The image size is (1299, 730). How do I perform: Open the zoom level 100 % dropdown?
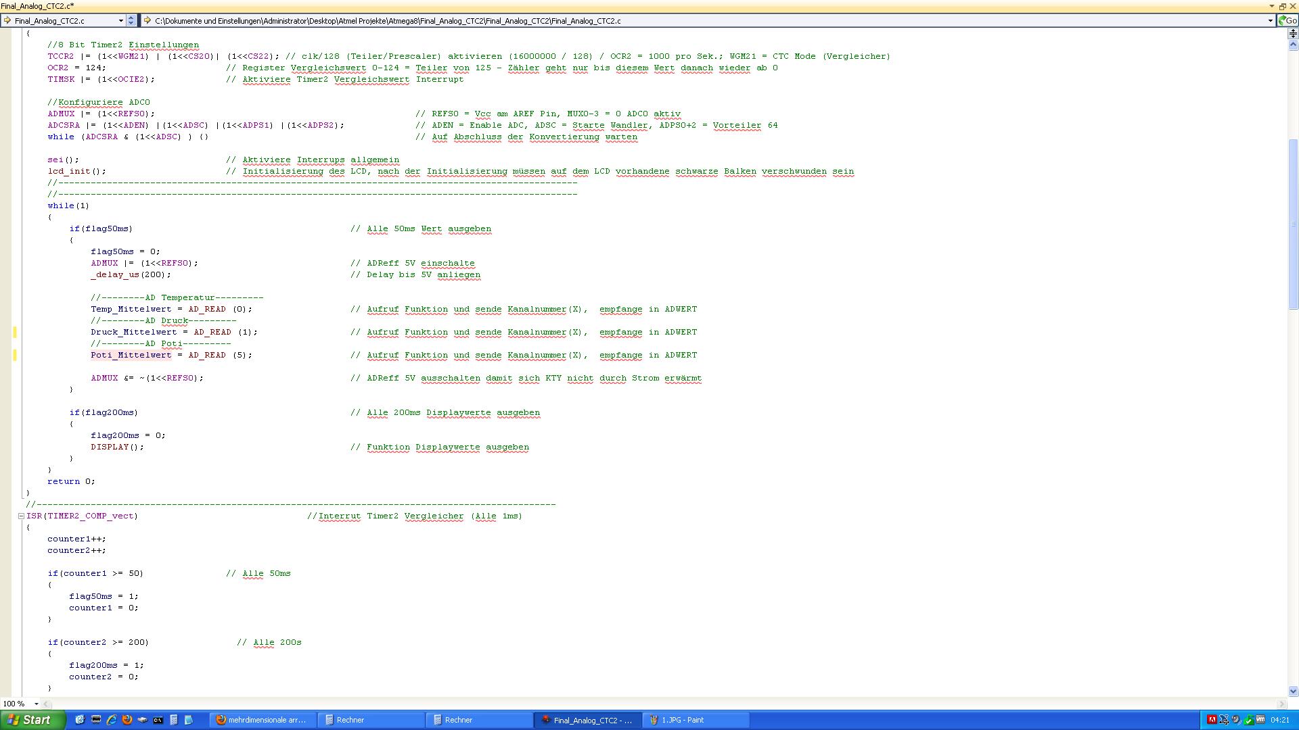point(36,704)
